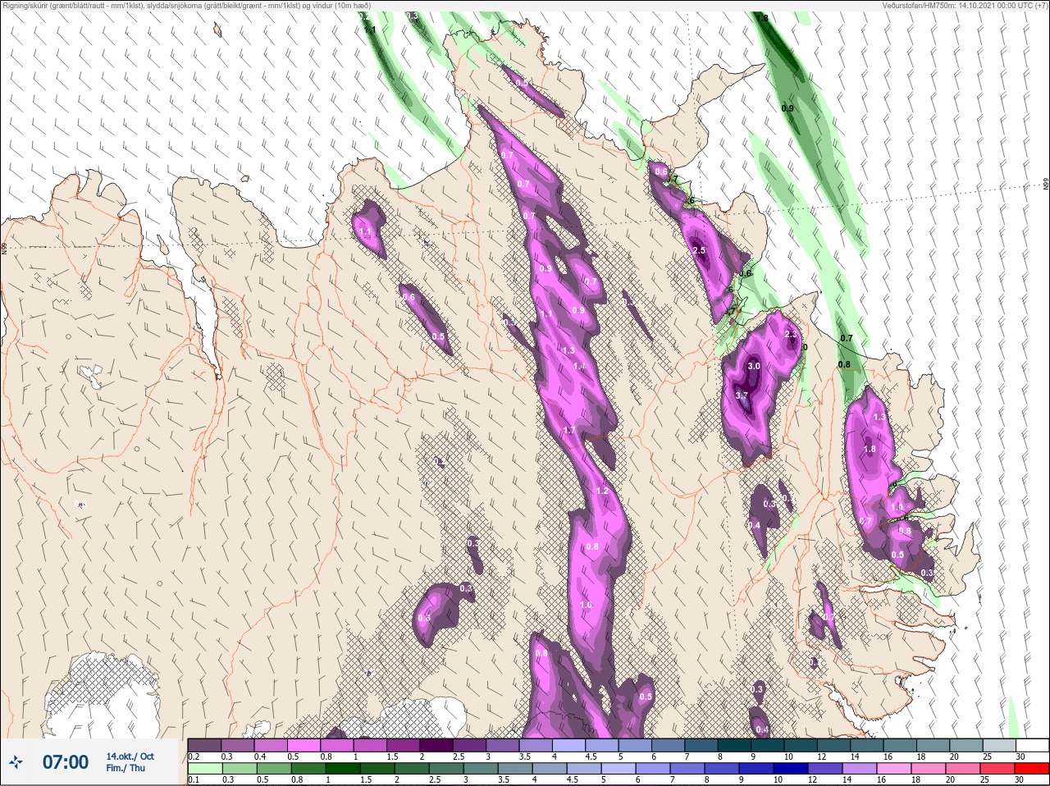Click the 3.7 precipitation value on the map
The image size is (1050, 786).
pyautogui.click(x=742, y=395)
